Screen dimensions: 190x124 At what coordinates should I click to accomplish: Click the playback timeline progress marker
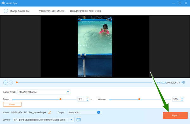coord(17,82)
